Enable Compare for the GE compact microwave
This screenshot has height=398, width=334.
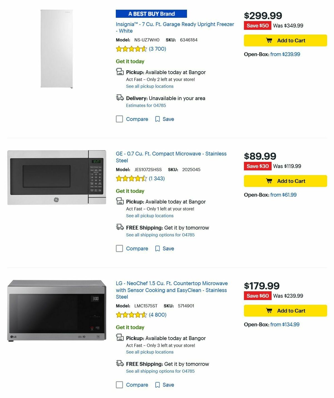119,248
